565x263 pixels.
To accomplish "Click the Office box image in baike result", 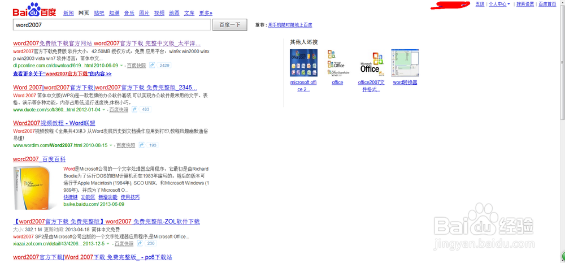I will [x=35, y=188].
